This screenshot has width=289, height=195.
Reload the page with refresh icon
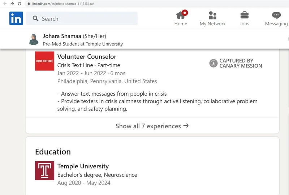(x=20, y=4)
